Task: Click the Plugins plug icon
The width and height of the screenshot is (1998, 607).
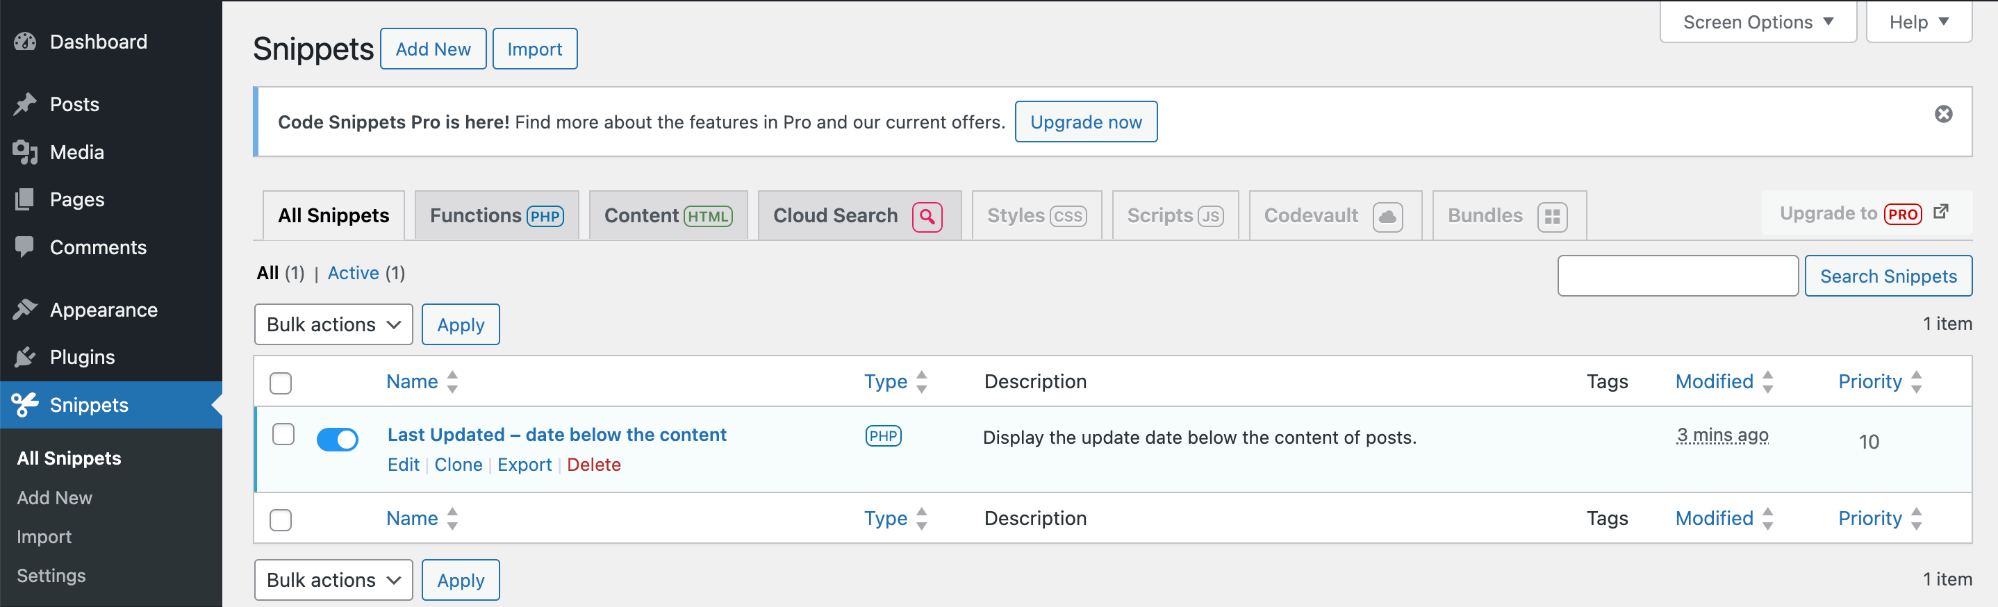Action: coord(25,356)
